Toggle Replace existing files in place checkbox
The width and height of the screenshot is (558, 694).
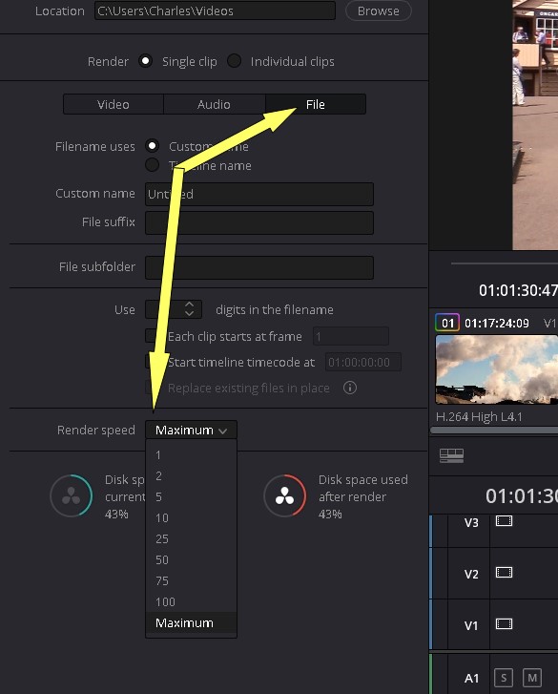pos(152,388)
